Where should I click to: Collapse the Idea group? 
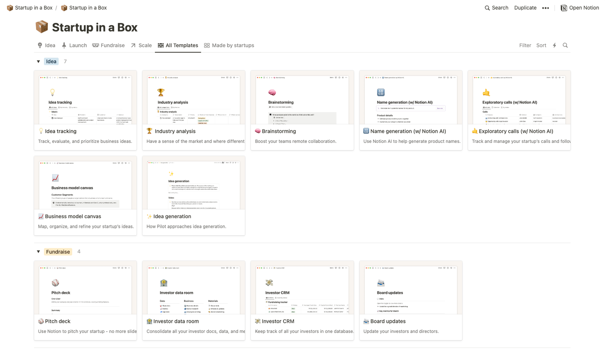pyautogui.click(x=38, y=62)
